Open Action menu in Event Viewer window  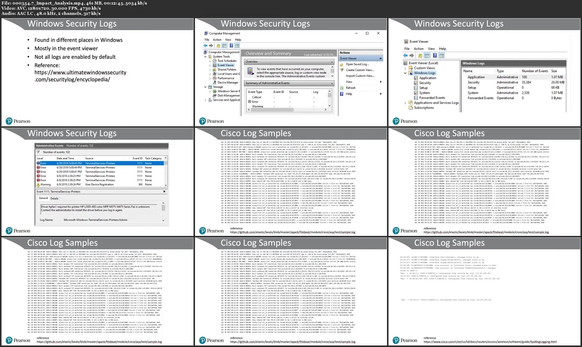tap(419, 49)
